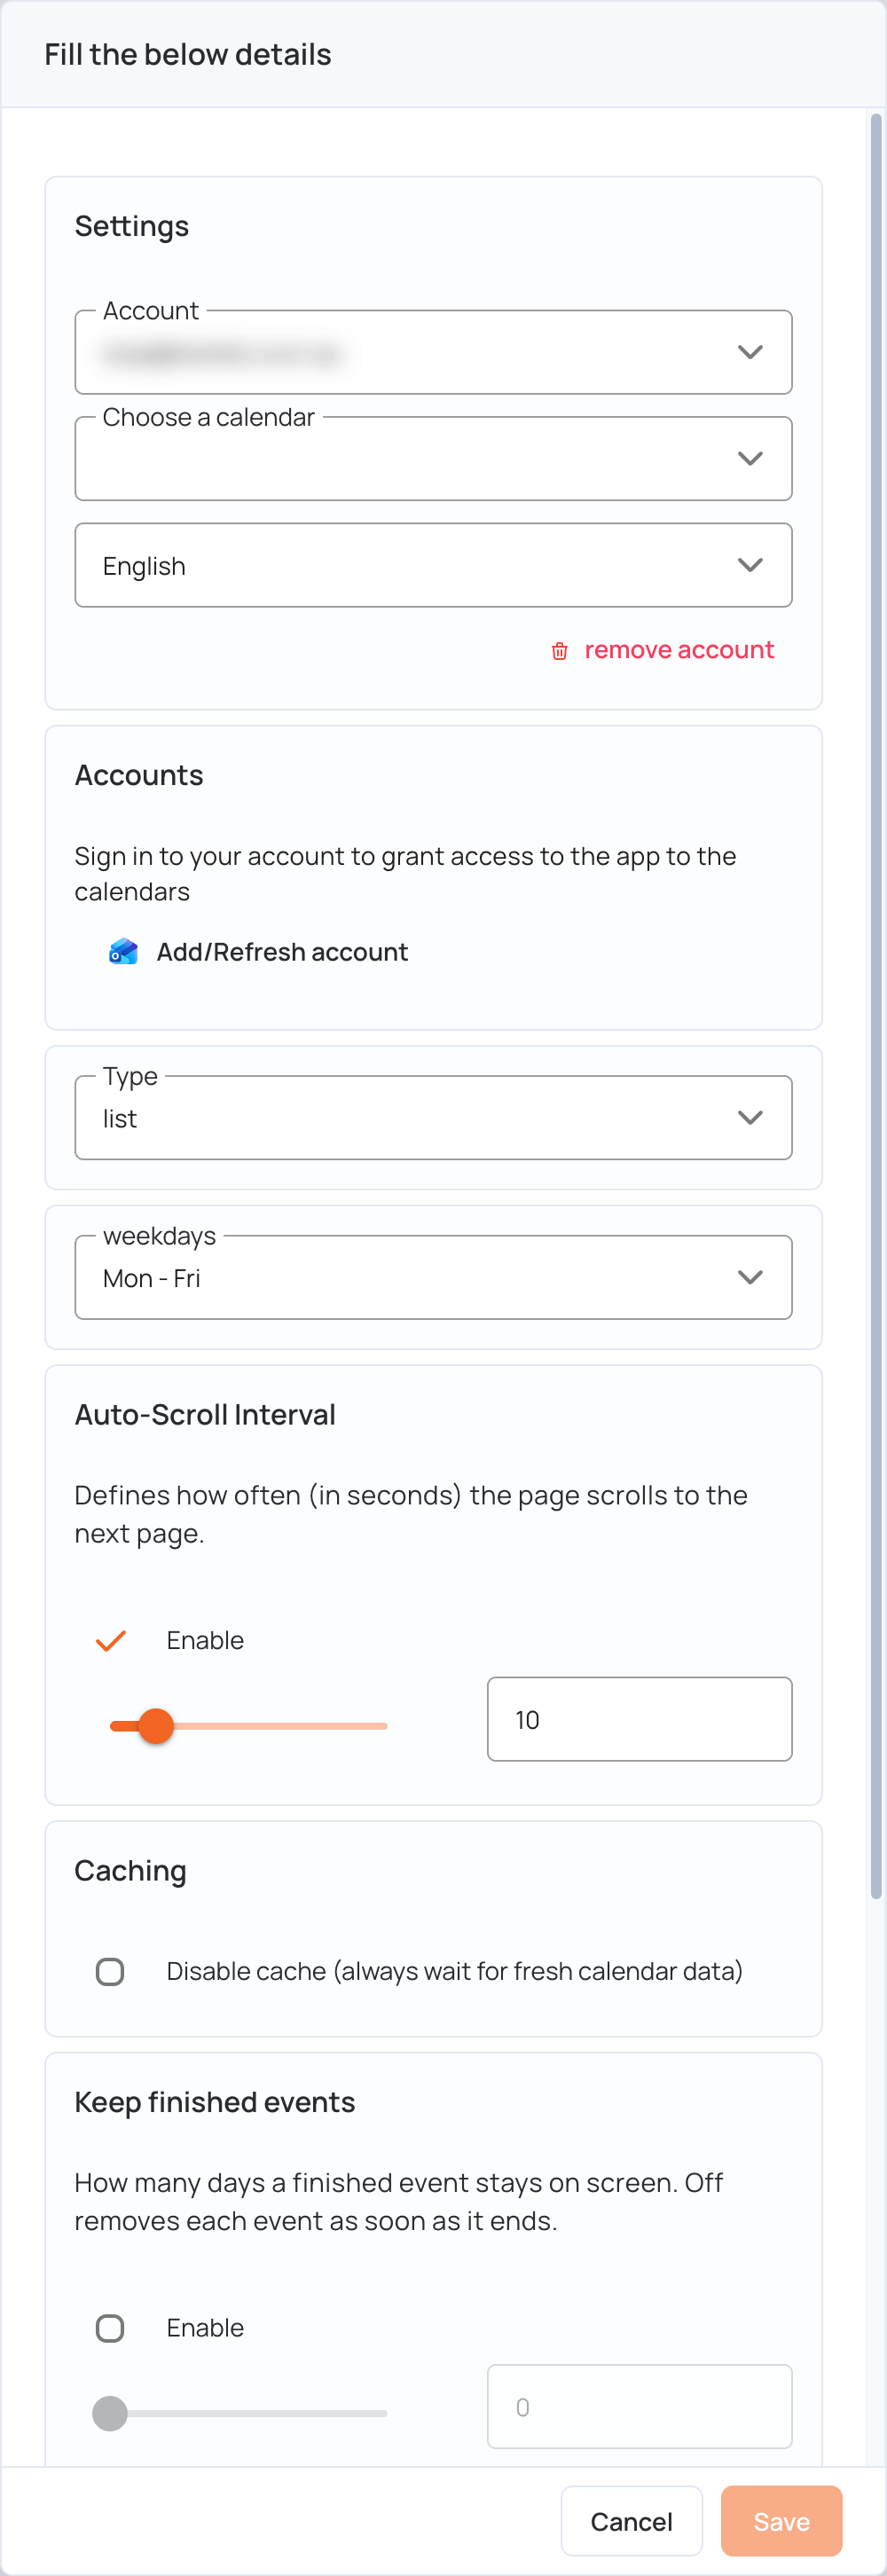887x2576 pixels.
Task: Click the trash icon beside remove account
Action: pyautogui.click(x=559, y=651)
